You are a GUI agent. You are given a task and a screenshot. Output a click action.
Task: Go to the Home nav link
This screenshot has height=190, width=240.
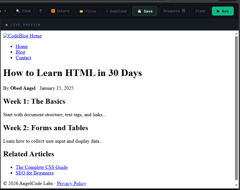click(x=22, y=46)
